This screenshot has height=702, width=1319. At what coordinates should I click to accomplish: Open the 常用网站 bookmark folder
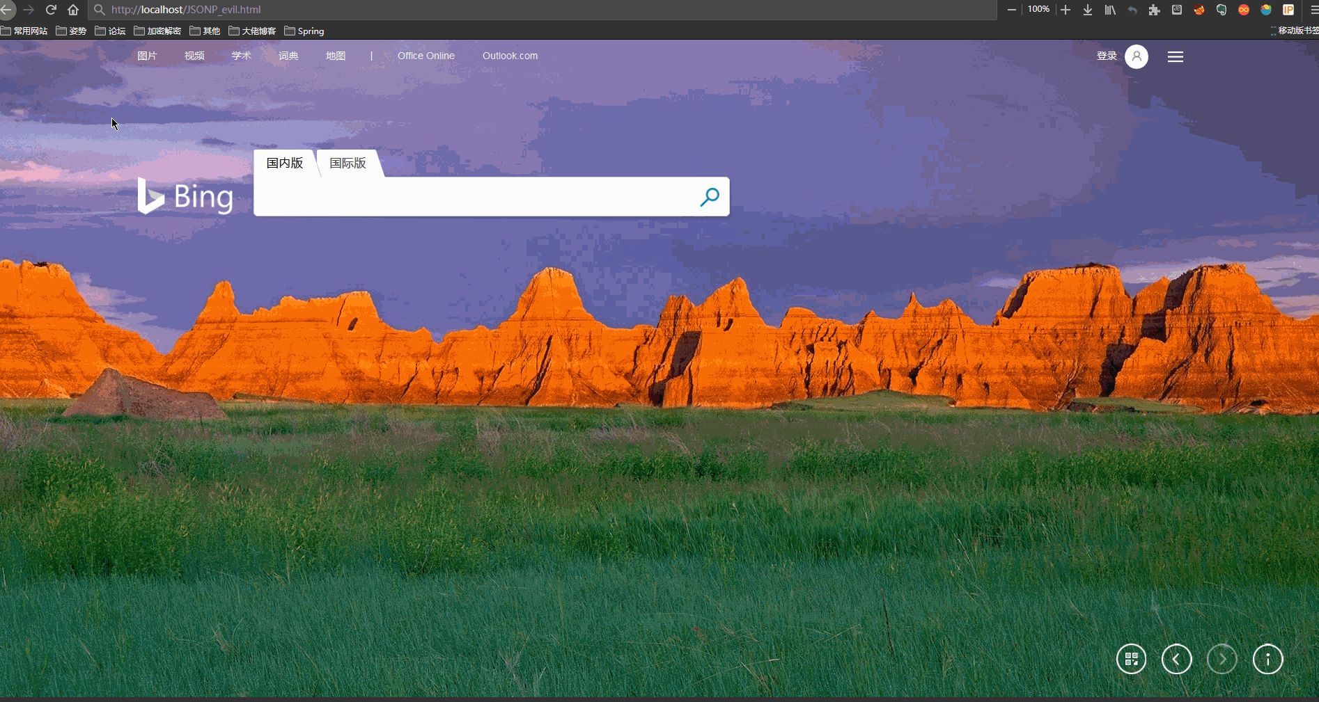coord(24,31)
